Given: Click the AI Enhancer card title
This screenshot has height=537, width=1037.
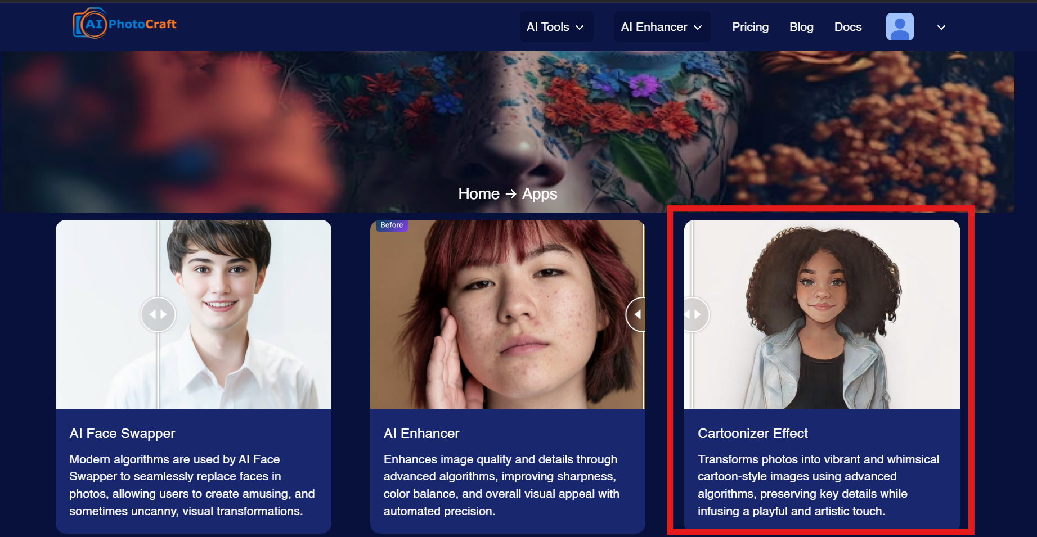Looking at the screenshot, I should 421,434.
